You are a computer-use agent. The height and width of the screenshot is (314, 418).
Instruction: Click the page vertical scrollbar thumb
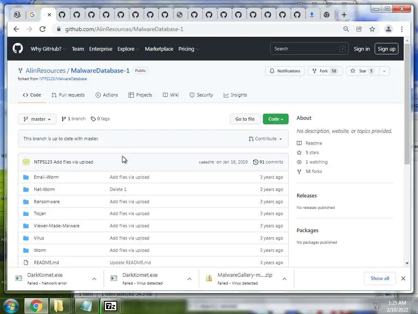pos(407,103)
